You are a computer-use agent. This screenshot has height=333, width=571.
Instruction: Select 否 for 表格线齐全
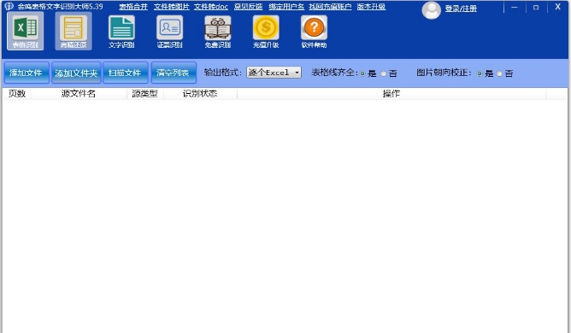point(383,73)
